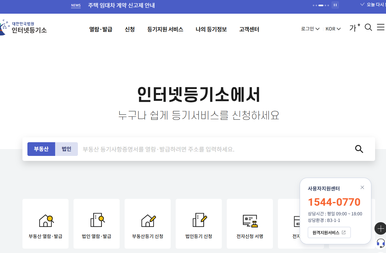Viewport: 386px width, 253px height.
Task: Click the 가+ font size icon
Action: click(354, 28)
